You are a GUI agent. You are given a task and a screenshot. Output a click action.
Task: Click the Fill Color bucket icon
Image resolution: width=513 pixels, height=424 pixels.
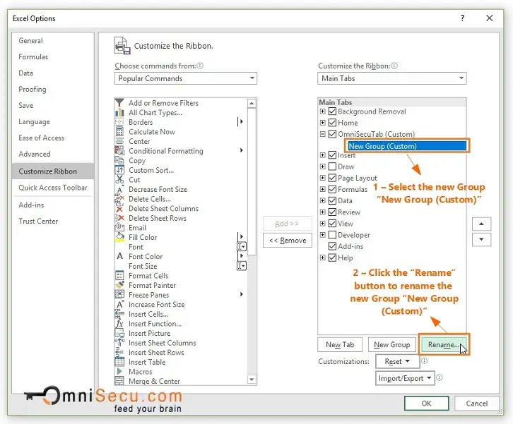click(x=119, y=237)
